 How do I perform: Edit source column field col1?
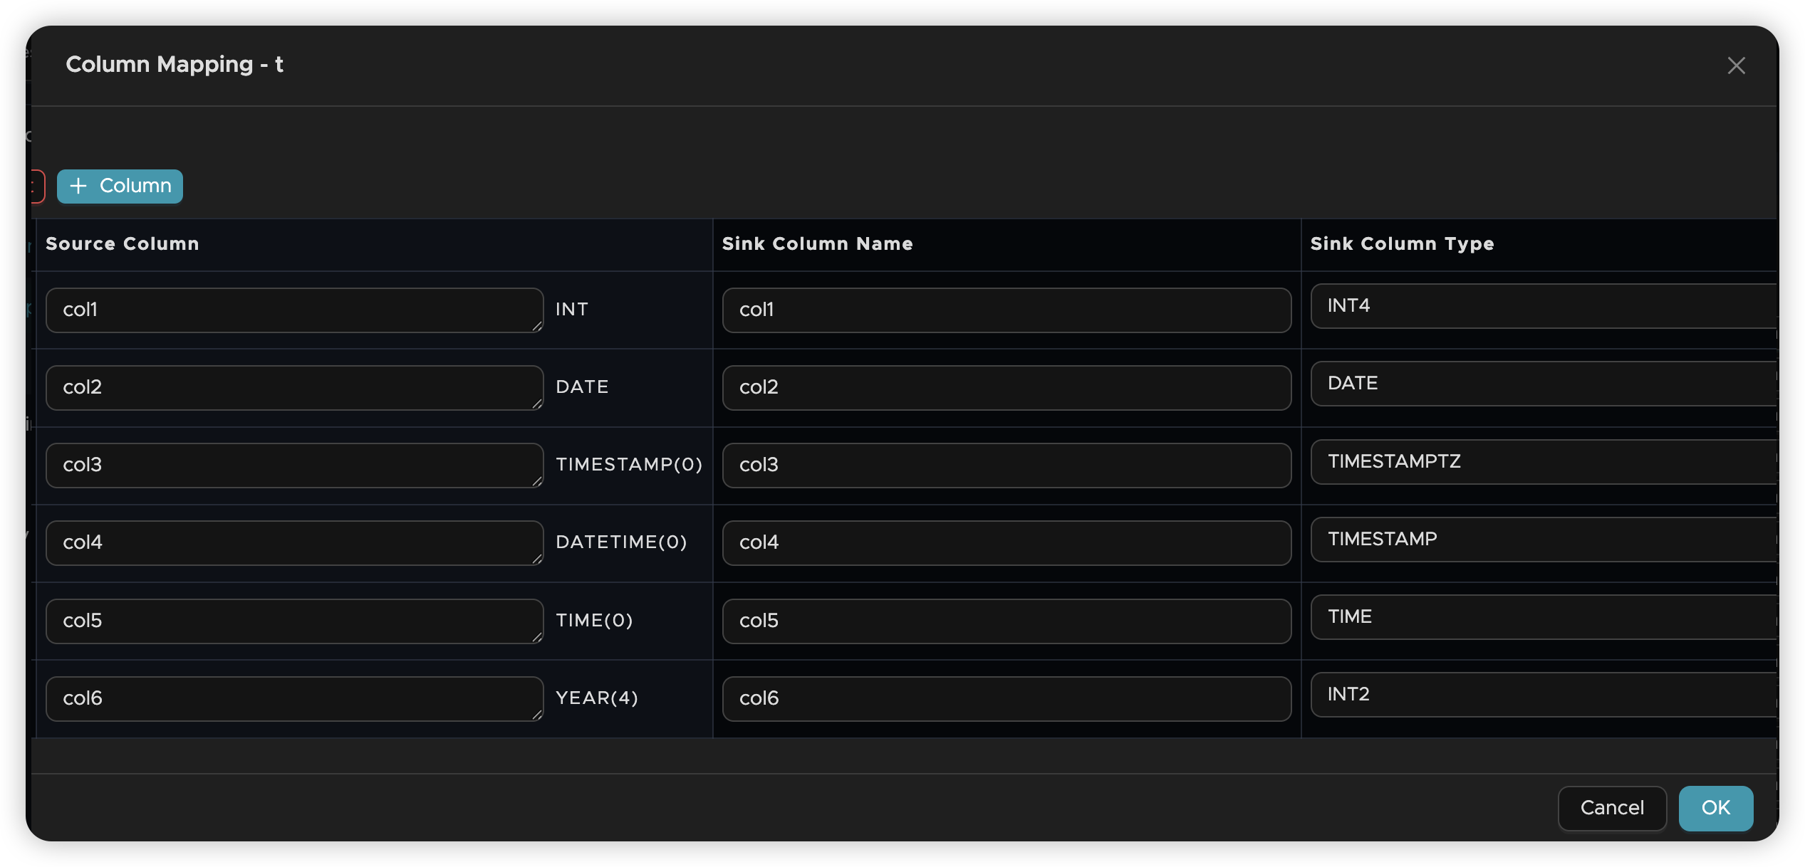294,310
